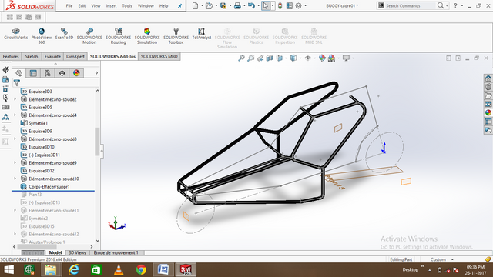Rebuild the model with traffic light

[x=280, y=5]
